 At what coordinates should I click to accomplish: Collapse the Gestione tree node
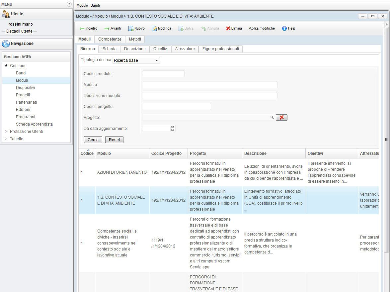pos(6,66)
